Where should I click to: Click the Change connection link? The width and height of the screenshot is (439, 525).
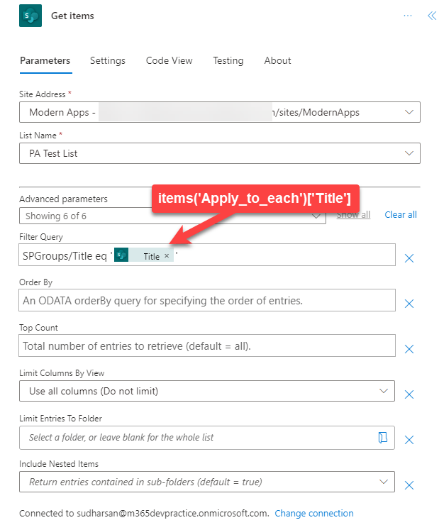[x=313, y=513]
